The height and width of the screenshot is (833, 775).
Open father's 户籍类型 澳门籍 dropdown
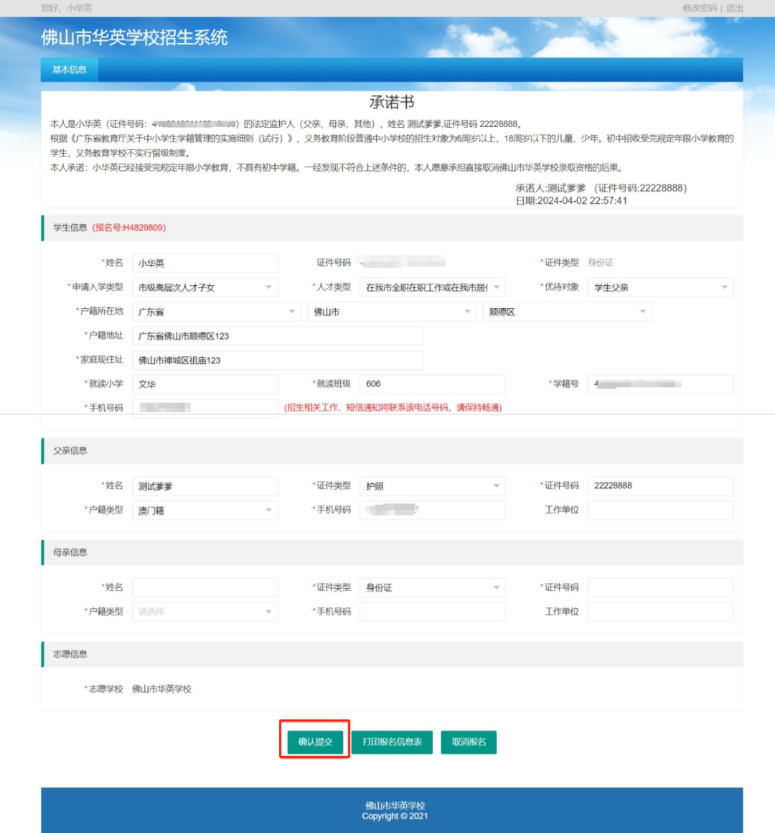coord(205,511)
